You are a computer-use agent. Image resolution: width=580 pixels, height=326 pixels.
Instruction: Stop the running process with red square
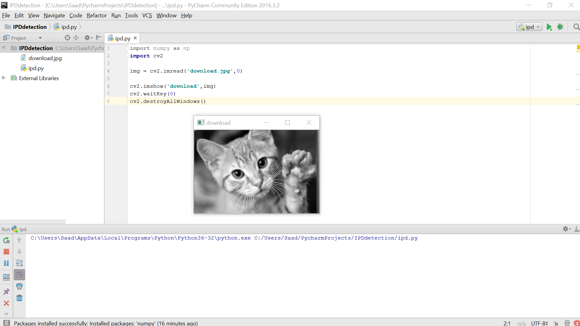pyautogui.click(x=6, y=252)
